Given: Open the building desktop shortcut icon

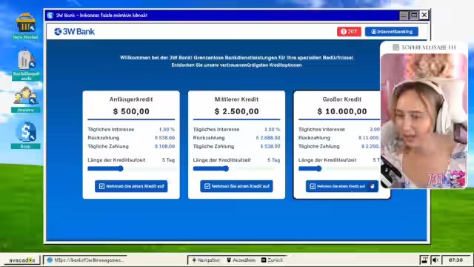Looking at the screenshot, I should tap(26, 65).
